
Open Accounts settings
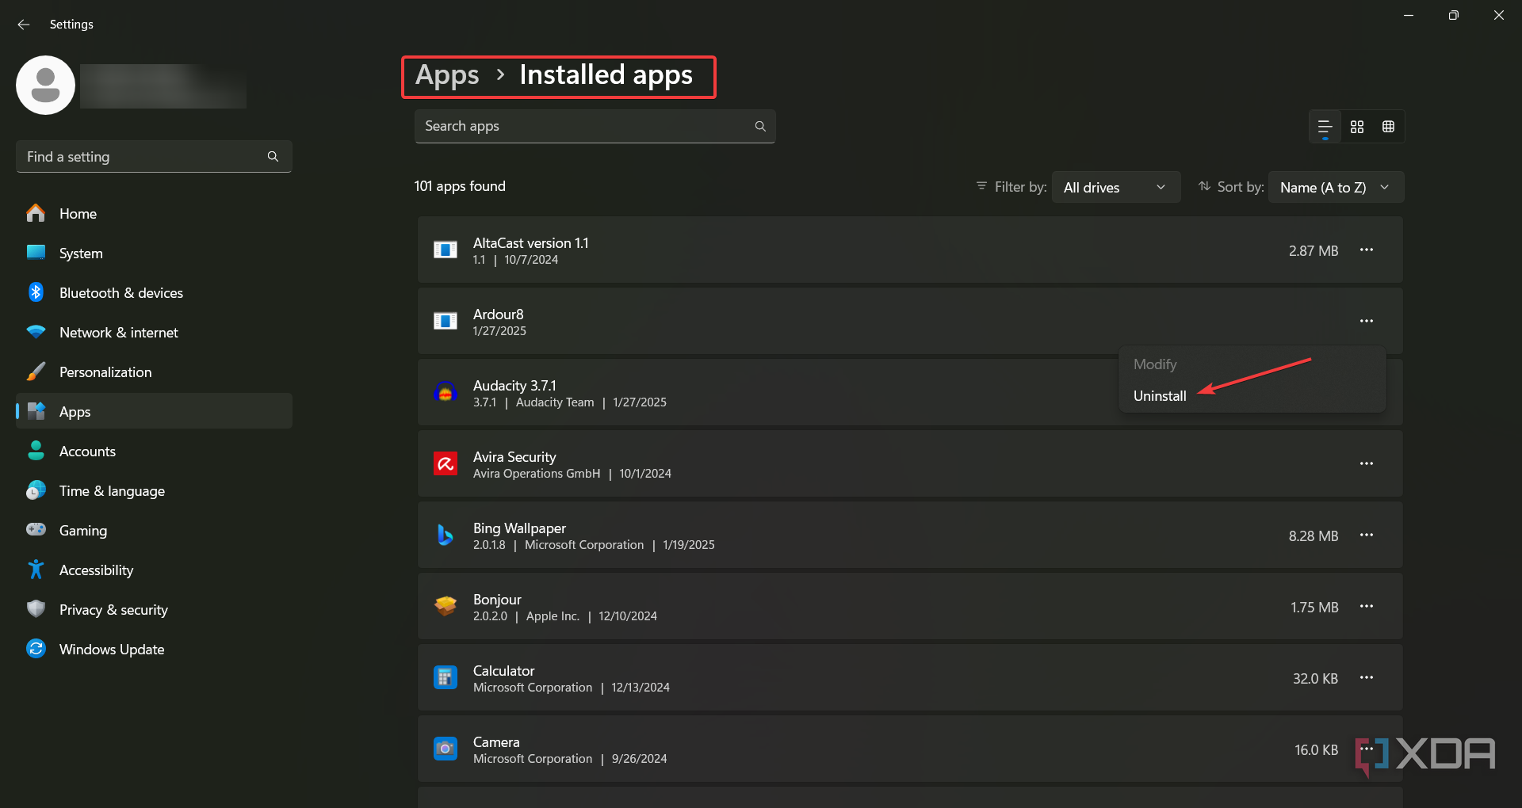(x=154, y=451)
